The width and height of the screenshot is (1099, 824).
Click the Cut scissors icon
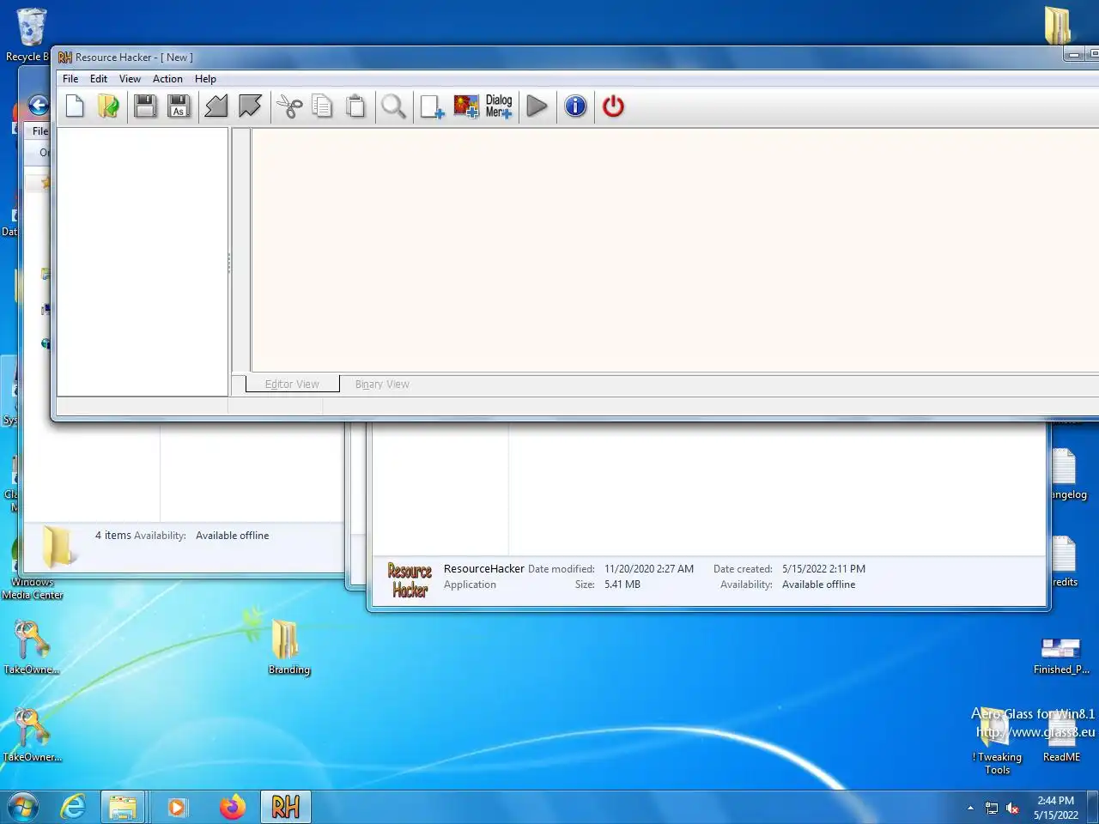click(x=289, y=106)
